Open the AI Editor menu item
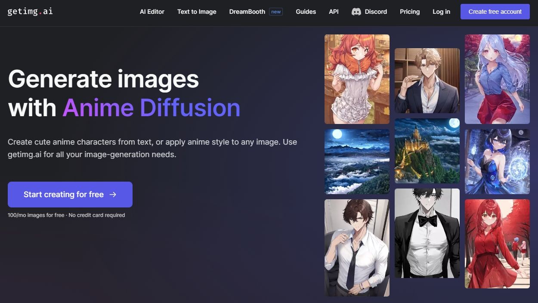Screen dimensions: 538x303 pos(152,12)
